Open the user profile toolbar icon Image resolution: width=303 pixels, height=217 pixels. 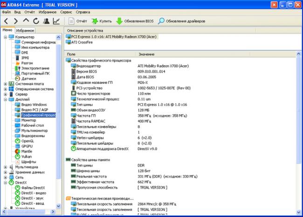[46, 21]
